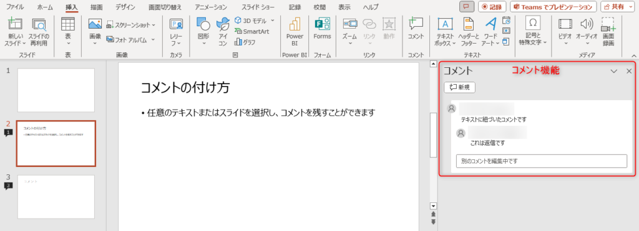The image size is (639, 231).
Task: Open the Table (表) dropdown
Action: 68,43
